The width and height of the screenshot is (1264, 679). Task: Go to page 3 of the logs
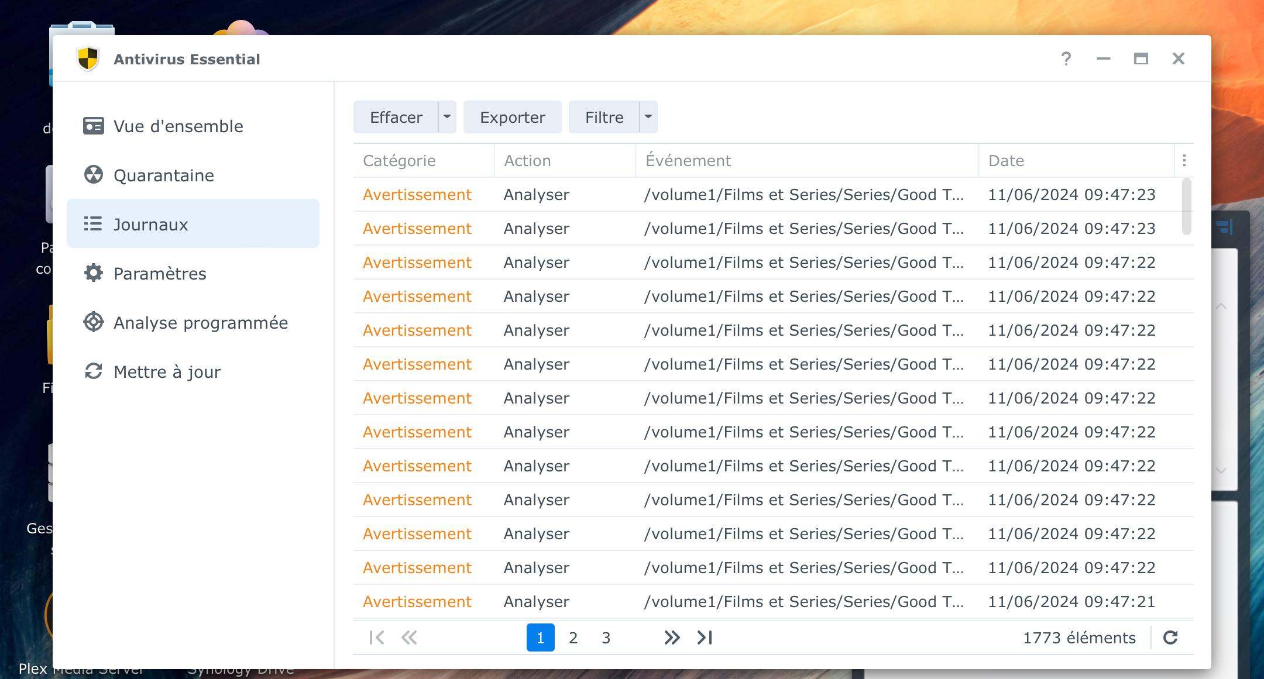606,637
